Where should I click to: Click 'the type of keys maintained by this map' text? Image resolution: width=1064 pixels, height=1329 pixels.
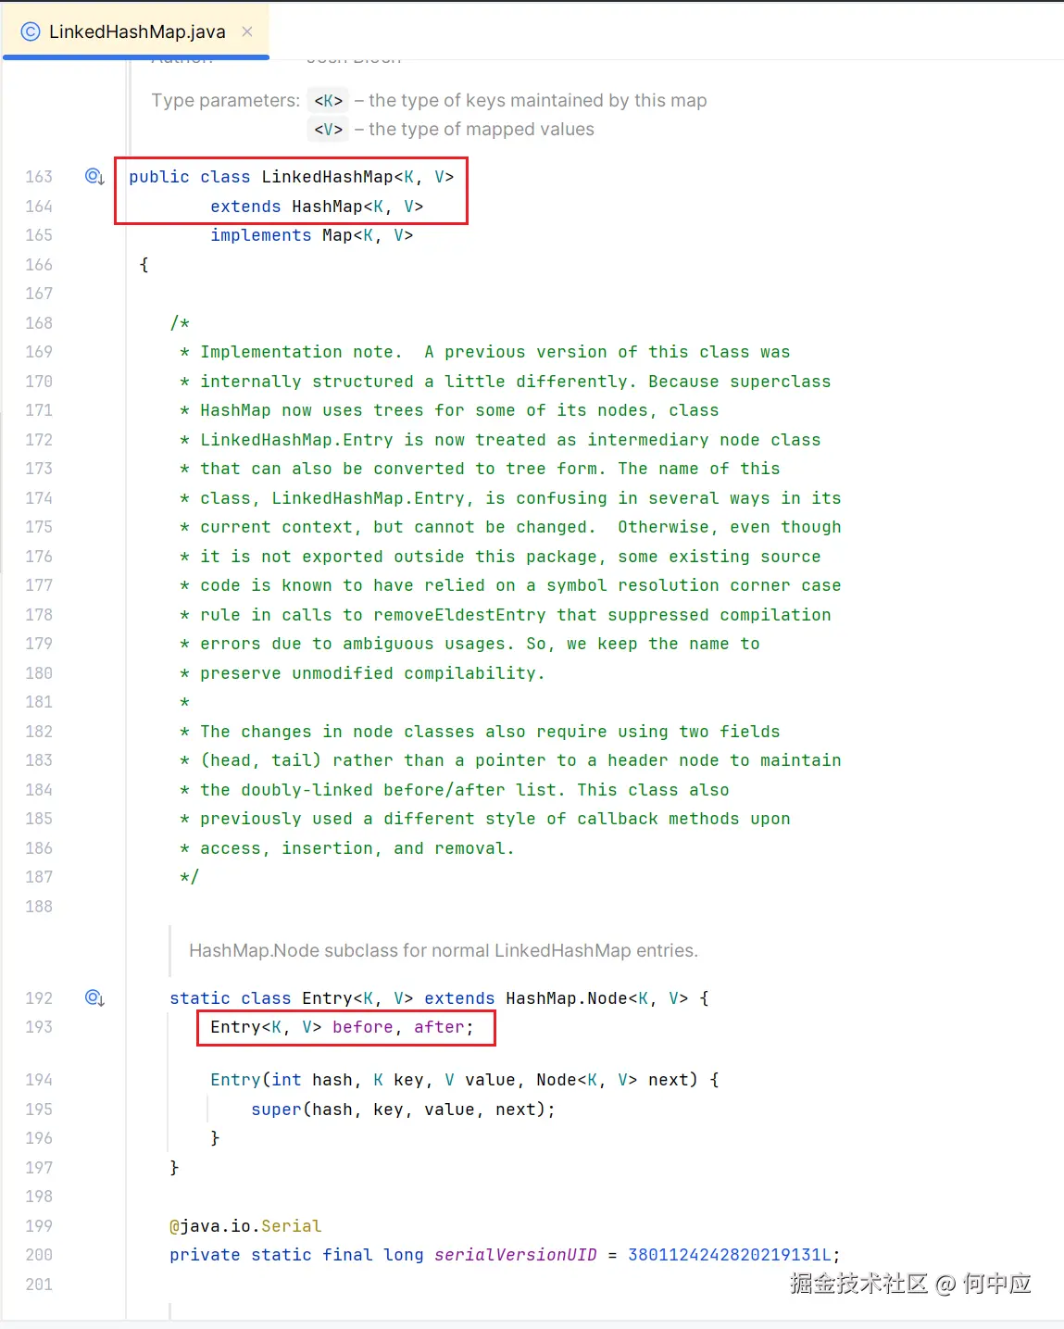pos(538,100)
